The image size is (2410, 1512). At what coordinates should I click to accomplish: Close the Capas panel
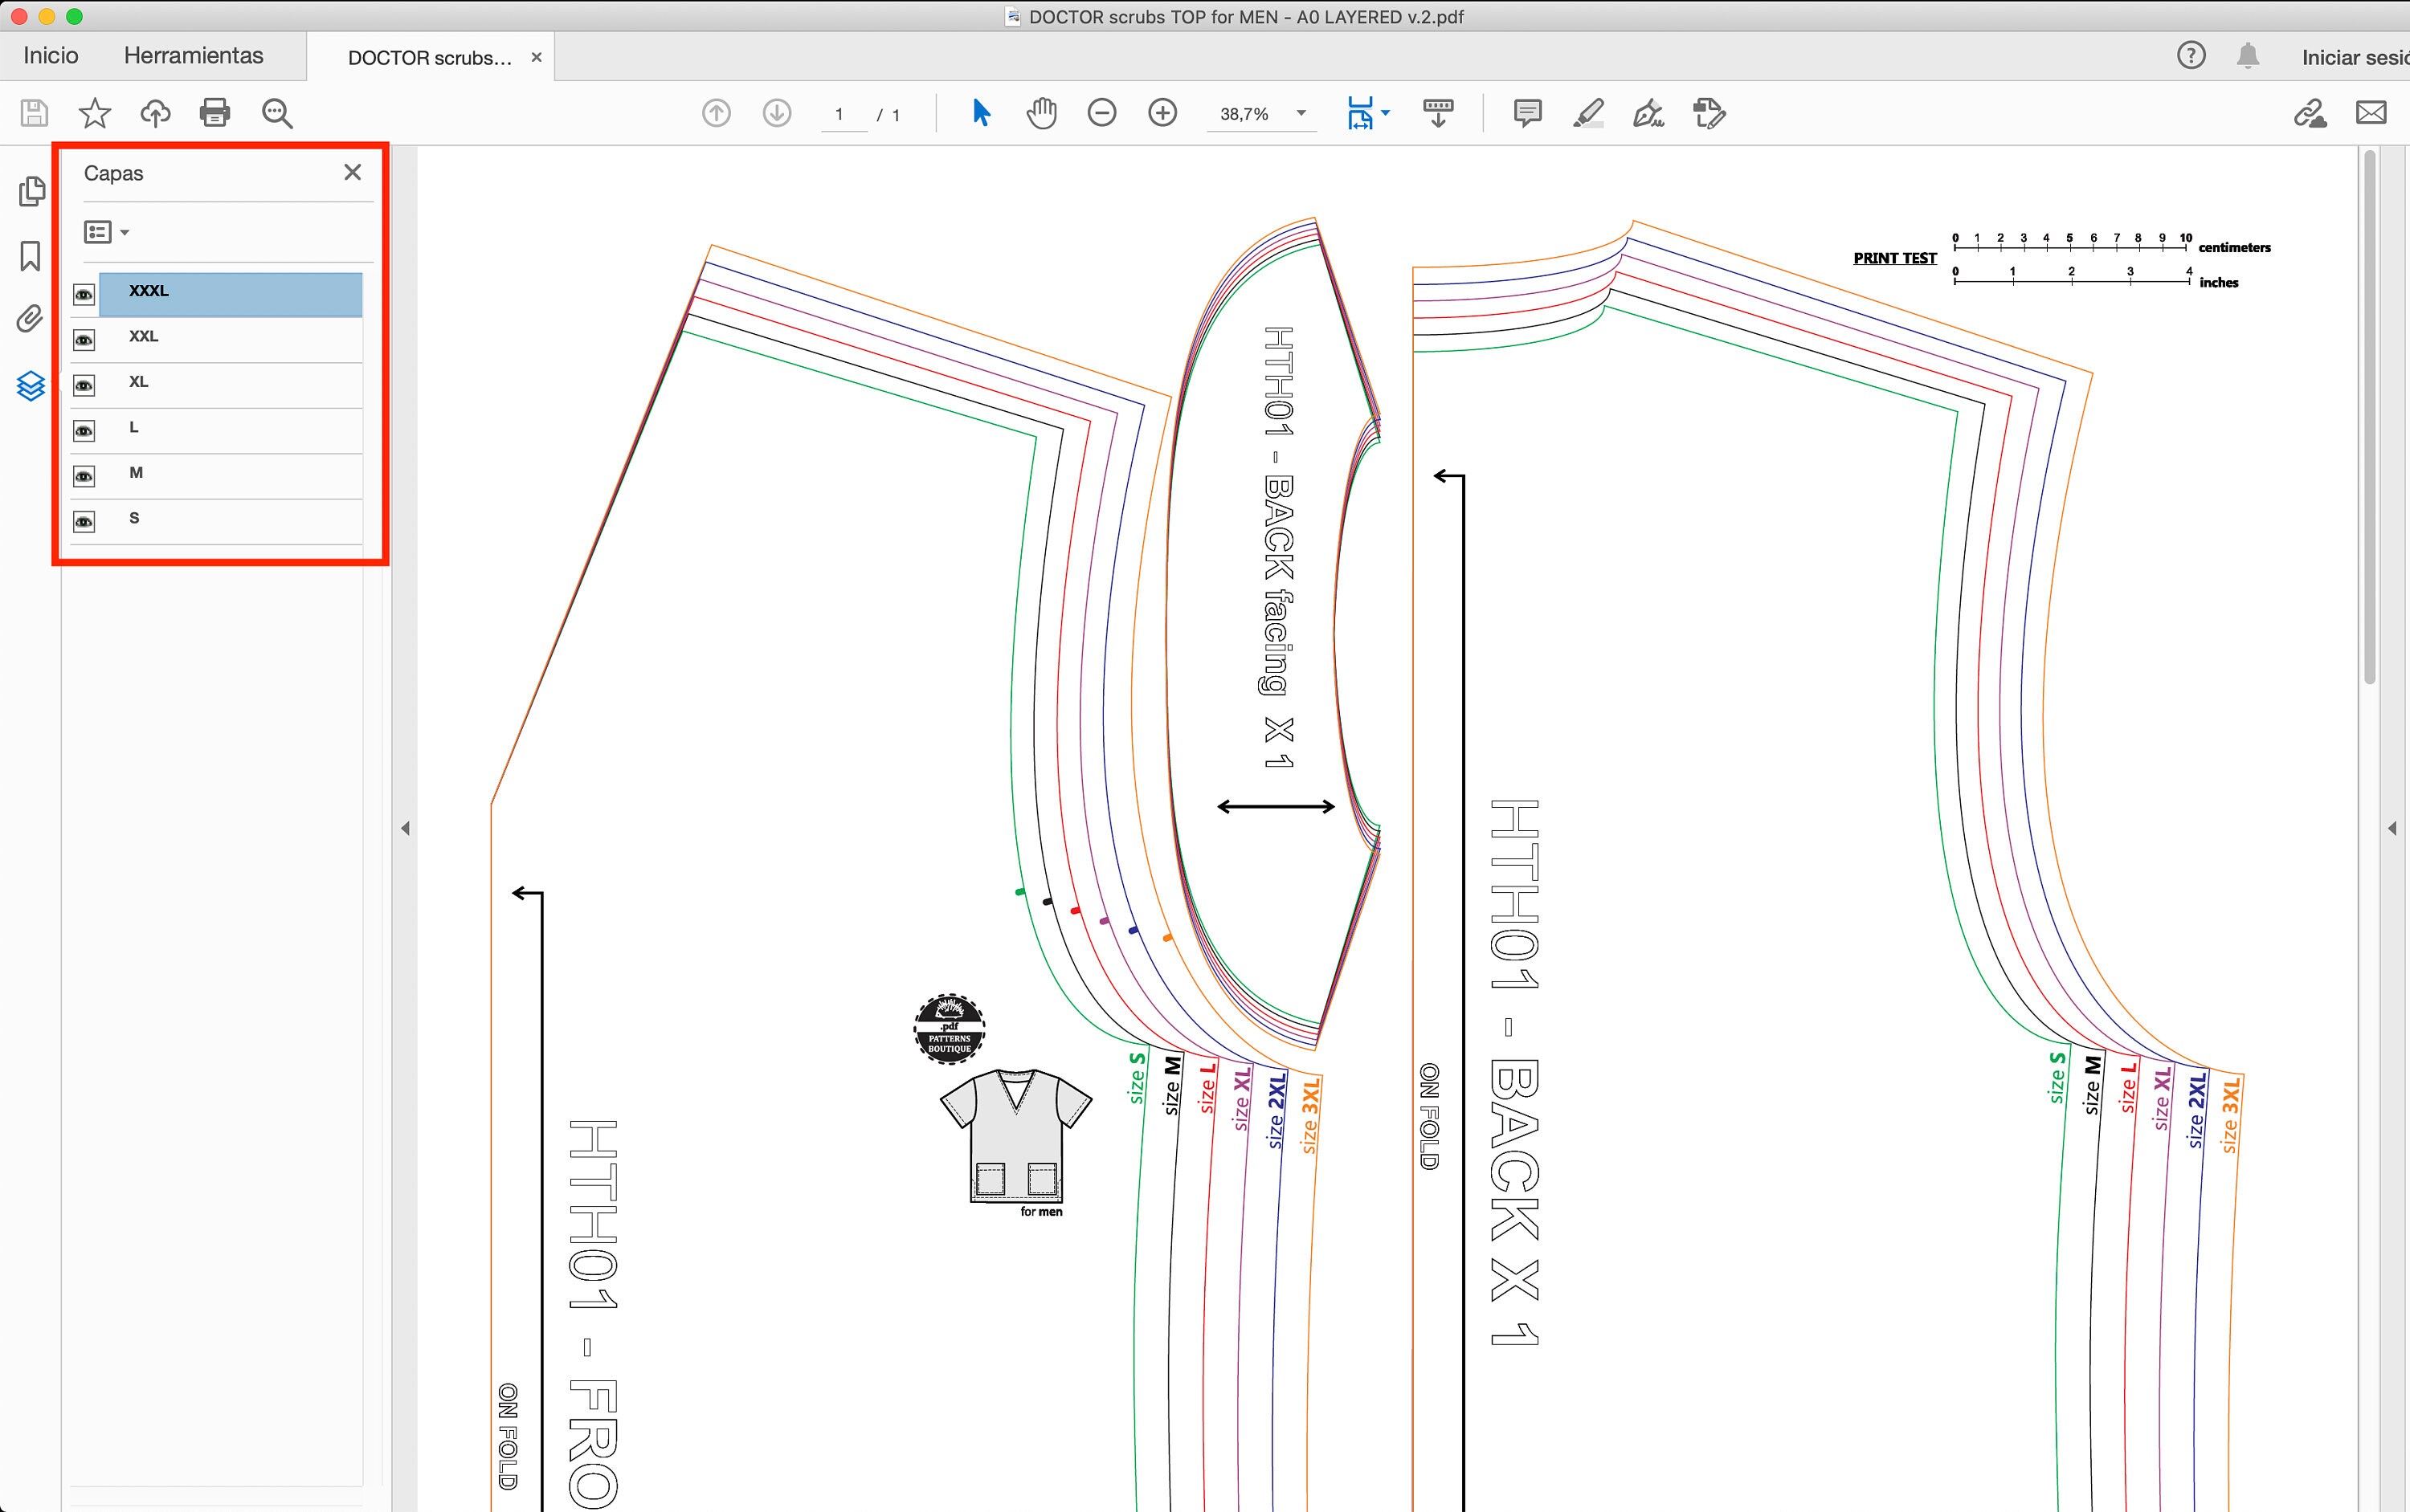pos(352,172)
